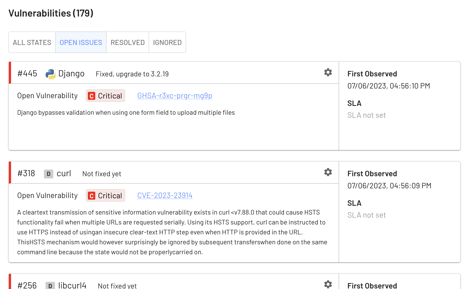
Task: Click 'First Observed' heading on libcurl4 card
Action: (x=372, y=285)
